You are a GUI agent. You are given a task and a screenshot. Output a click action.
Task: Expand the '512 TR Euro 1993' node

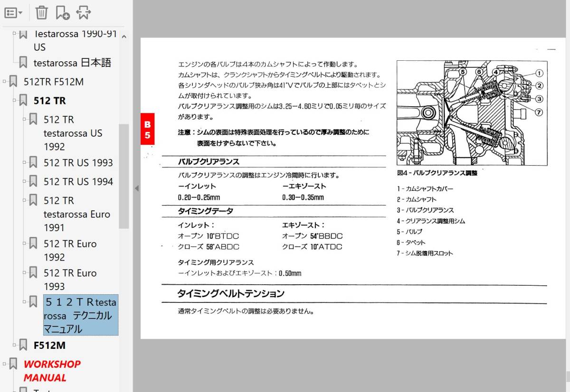tap(25, 273)
